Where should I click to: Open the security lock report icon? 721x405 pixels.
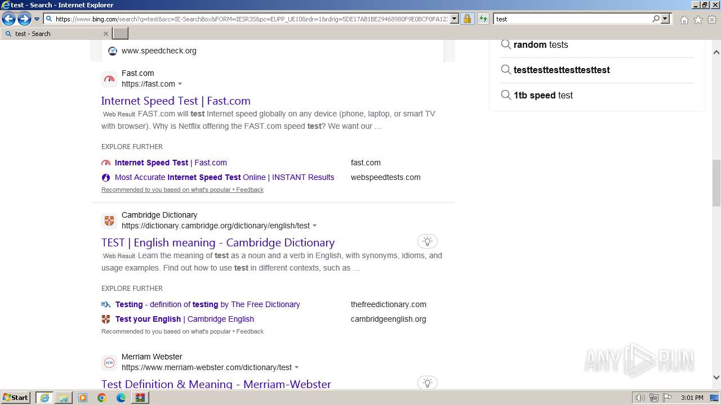pos(467,19)
